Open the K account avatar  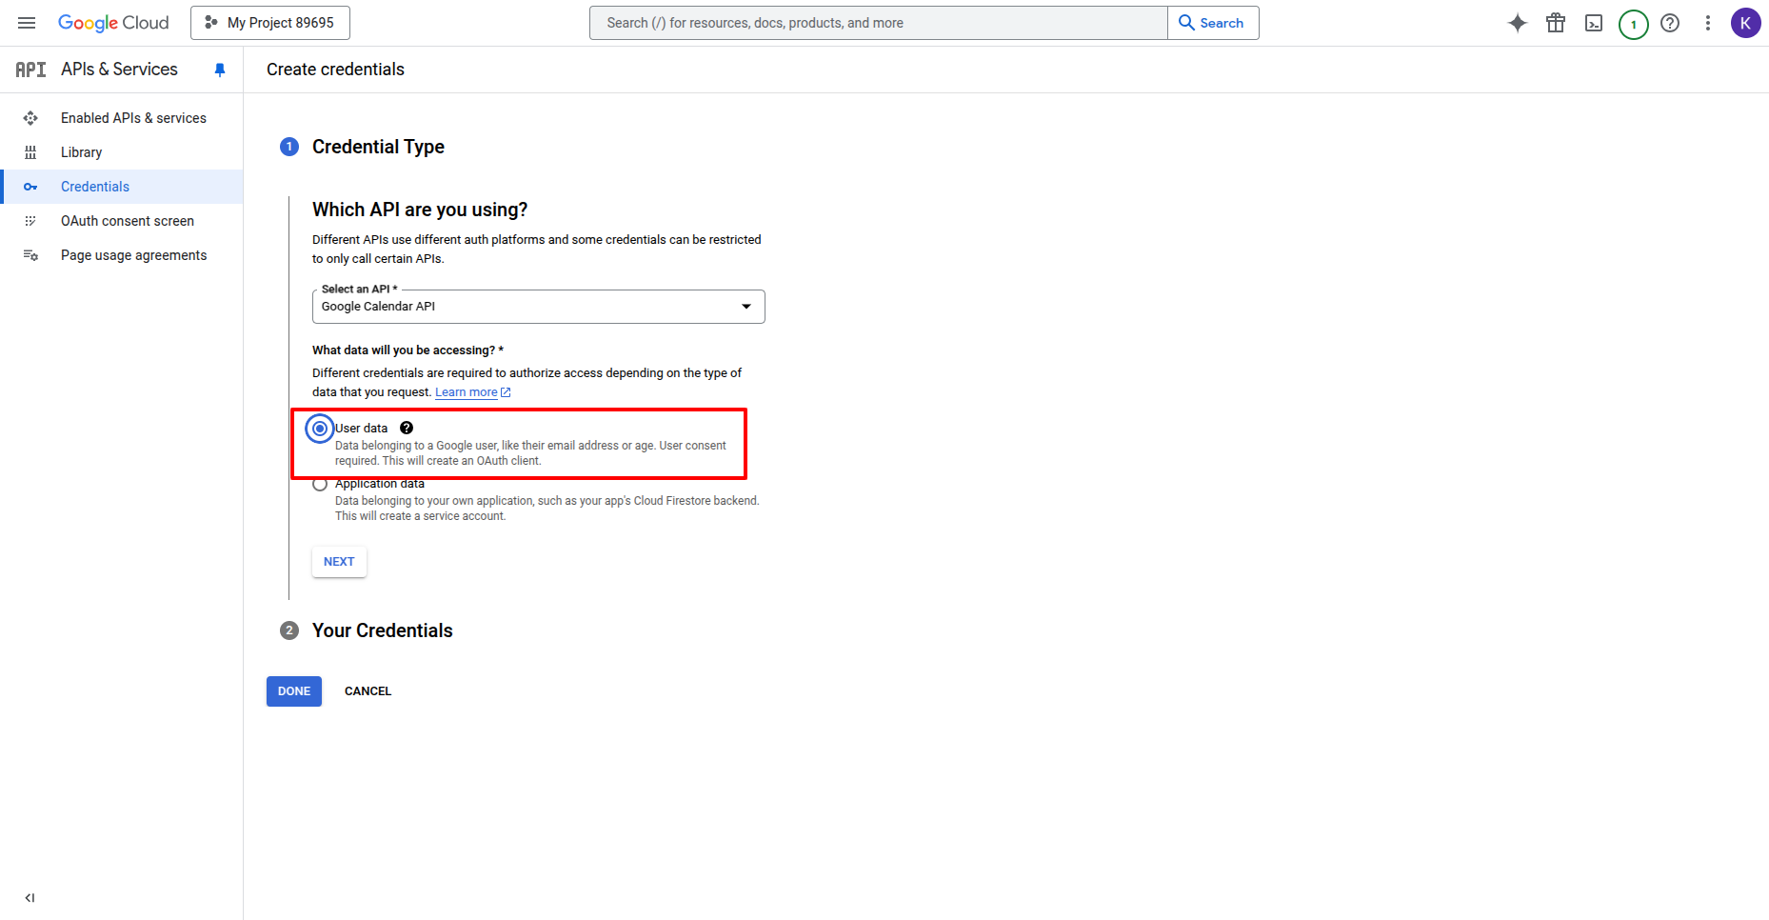pos(1745,23)
